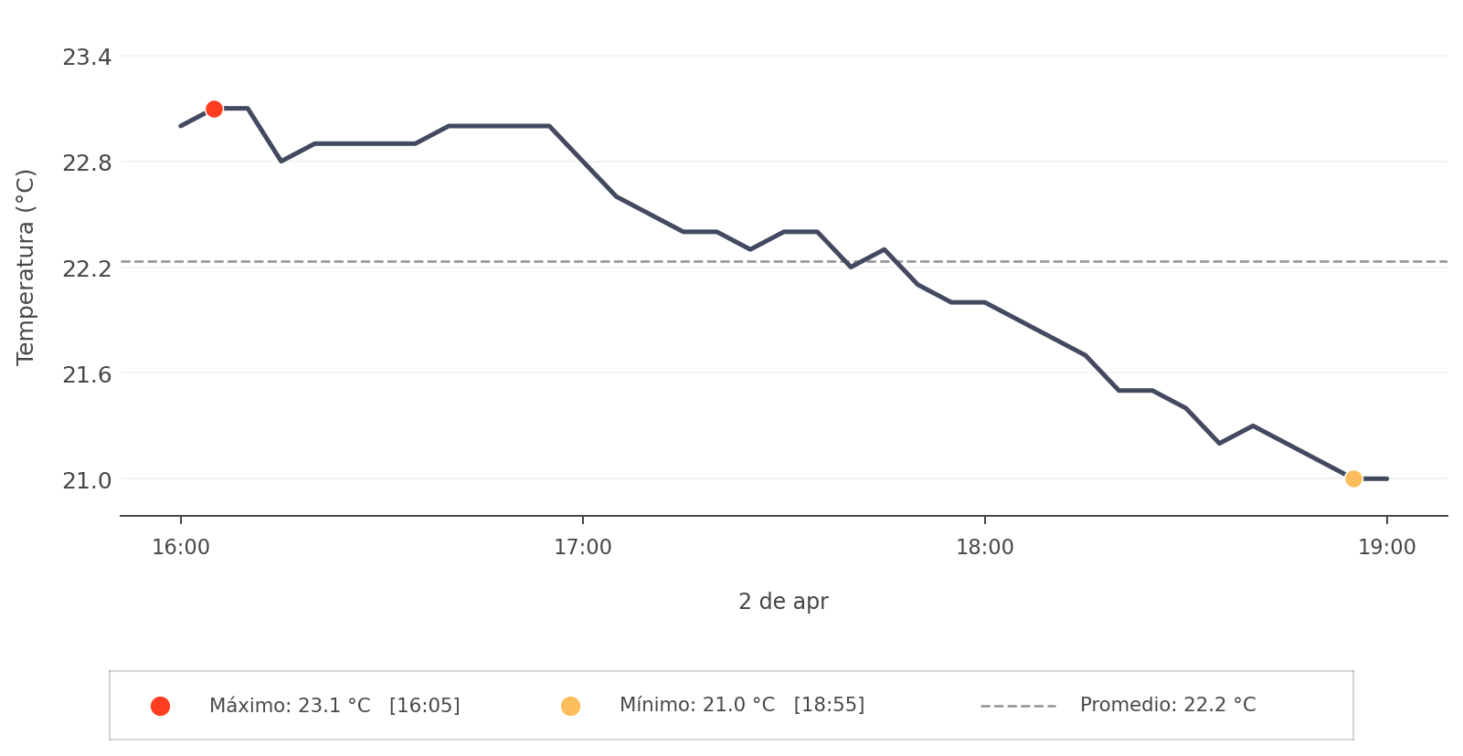Click the Temperatura (°C) axis title
1463x756 pixels.
(26, 267)
